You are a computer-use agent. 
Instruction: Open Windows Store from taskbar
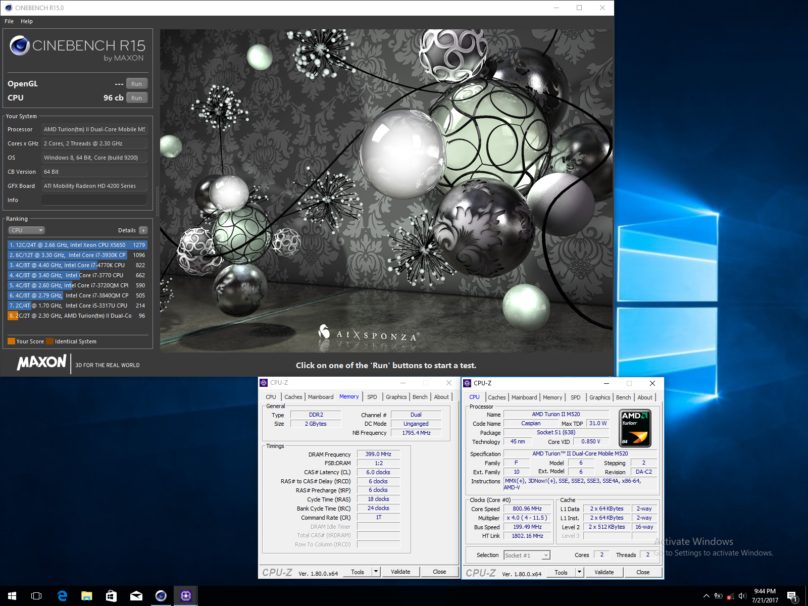112,596
